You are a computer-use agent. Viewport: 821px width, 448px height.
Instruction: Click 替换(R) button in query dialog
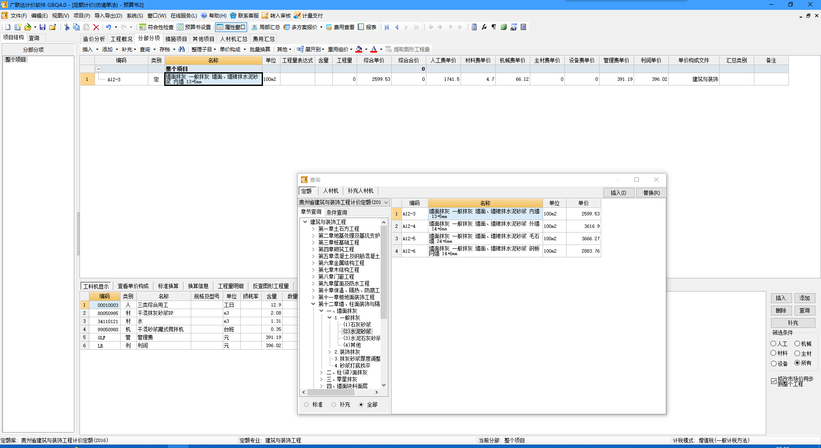point(651,193)
